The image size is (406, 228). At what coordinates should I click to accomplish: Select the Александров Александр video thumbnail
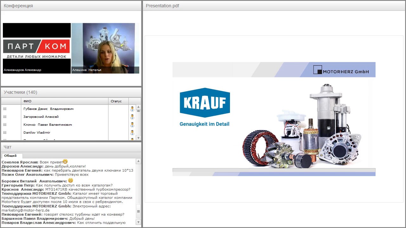click(x=37, y=48)
